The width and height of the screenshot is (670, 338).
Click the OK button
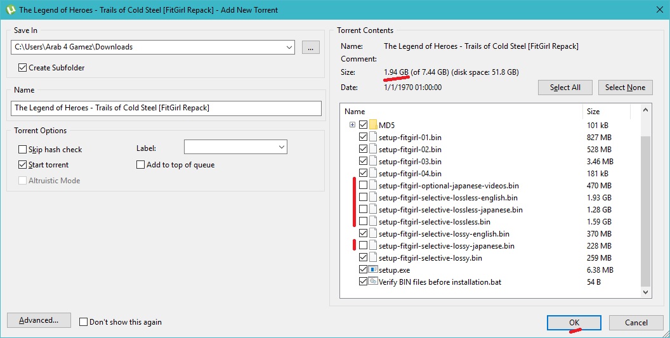pyautogui.click(x=574, y=323)
